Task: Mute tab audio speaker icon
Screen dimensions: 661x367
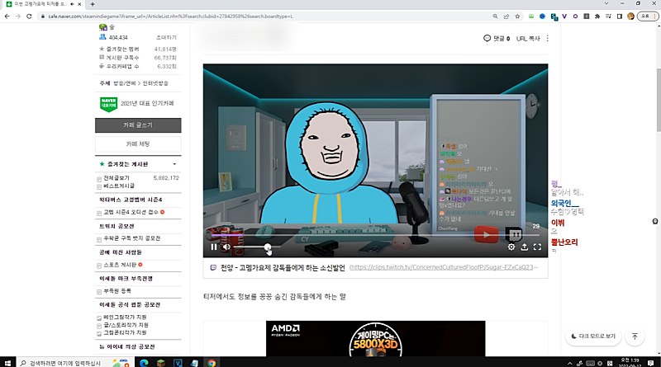Action: (72, 4)
